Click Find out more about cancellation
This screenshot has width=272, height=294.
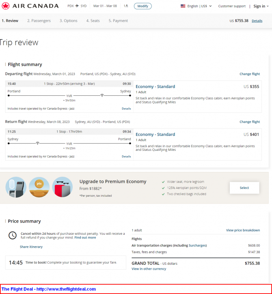[85, 237]
